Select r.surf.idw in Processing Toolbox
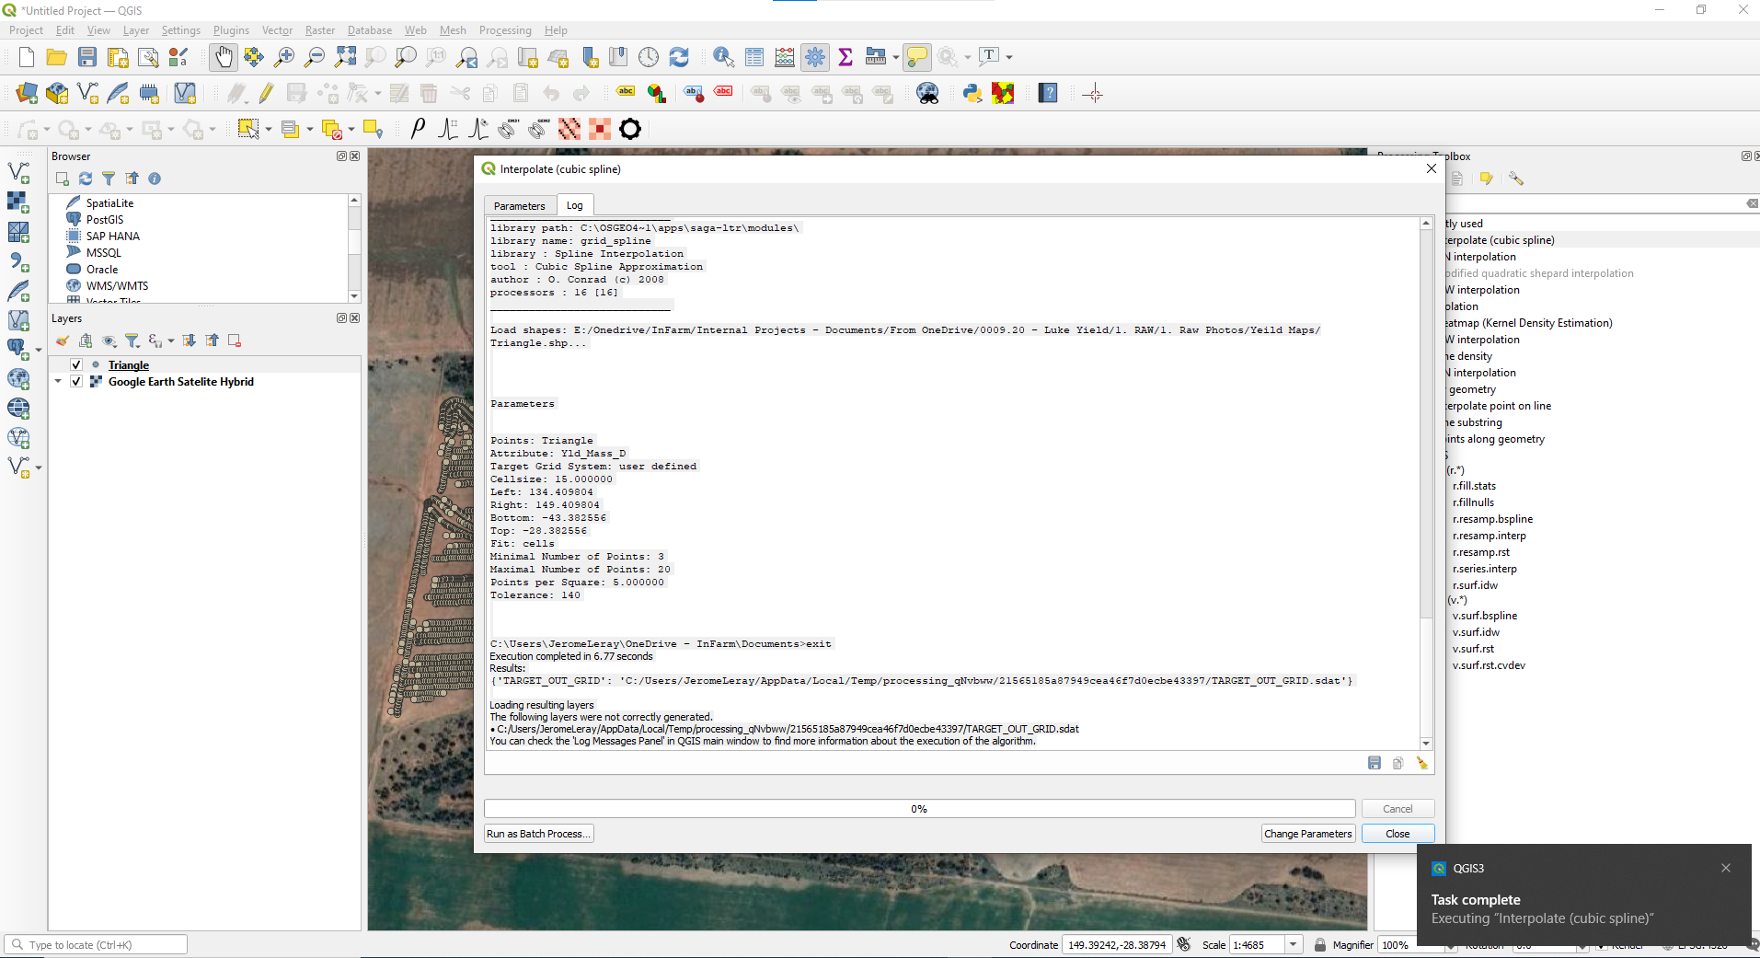 click(1475, 585)
